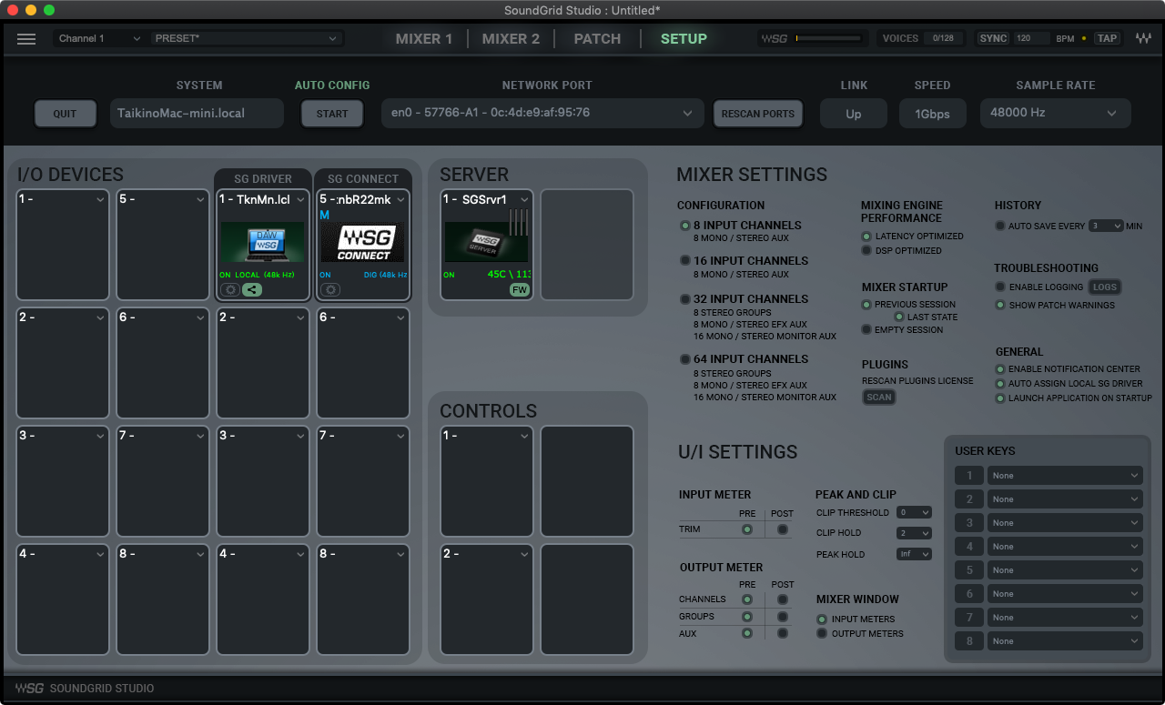Toggle Auto Assign Local SG Driver
This screenshot has height=705, width=1165.
click(1000, 384)
